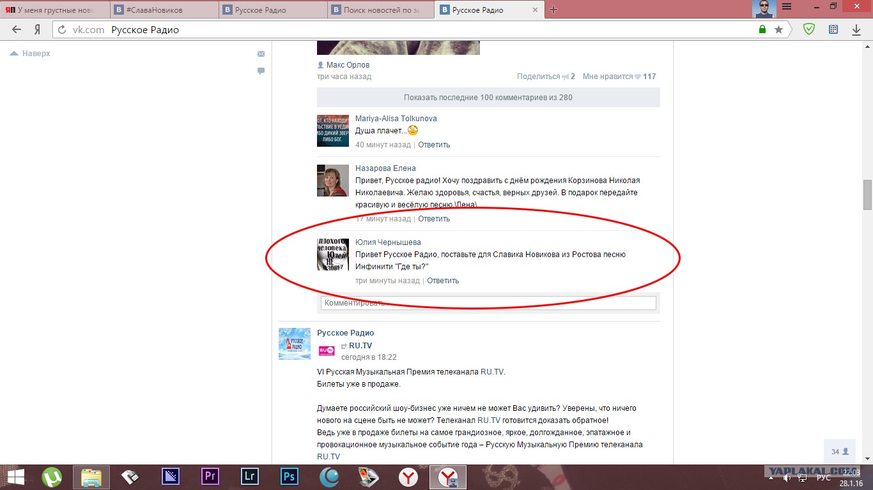Click the scrollbar down arrow
873x490 pixels.
pyautogui.click(x=867, y=459)
